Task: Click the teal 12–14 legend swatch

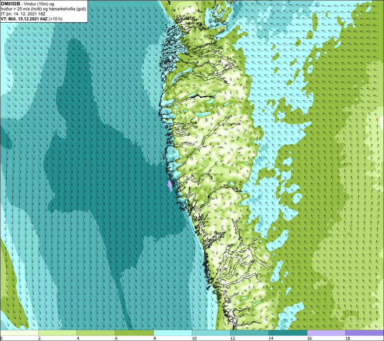Action: (249, 333)
